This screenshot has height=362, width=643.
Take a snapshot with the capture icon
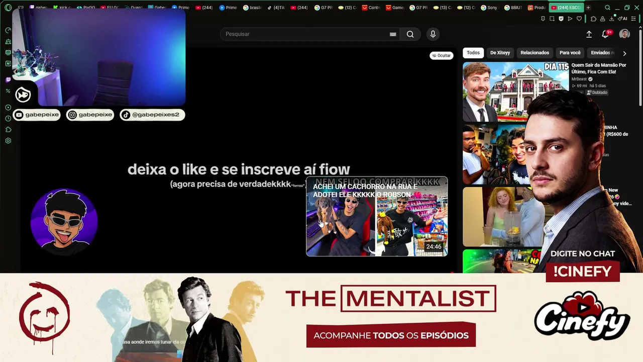[x=552, y=19]
